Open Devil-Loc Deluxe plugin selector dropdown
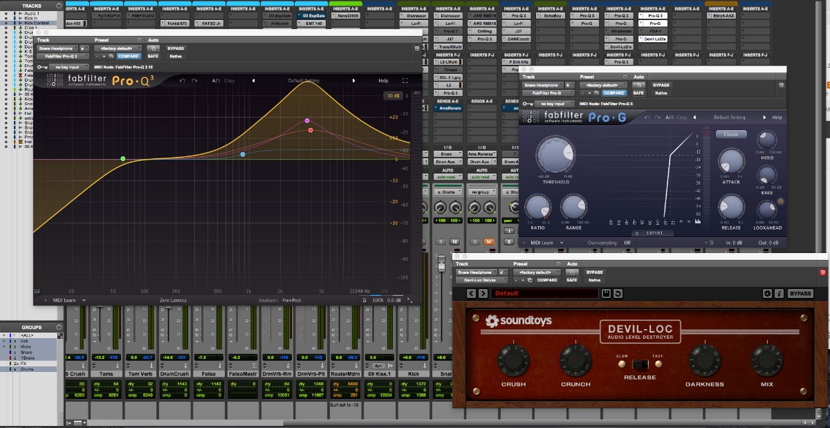The image size is (830, 428). [481, 280]
